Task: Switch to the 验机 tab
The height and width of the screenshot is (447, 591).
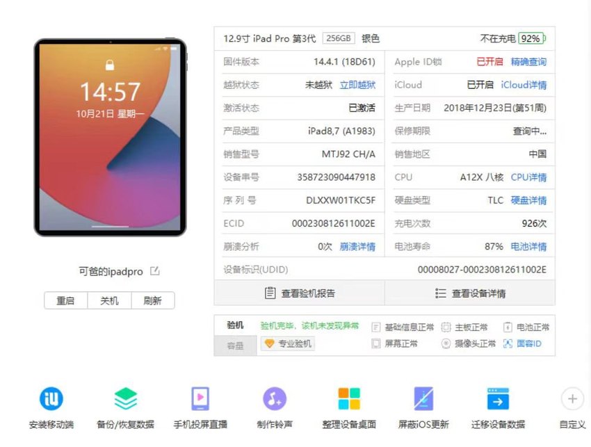Action: click(235, 325)
